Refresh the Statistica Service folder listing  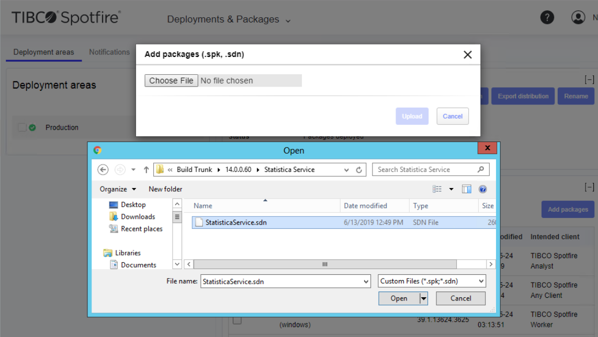coord(359,170)
